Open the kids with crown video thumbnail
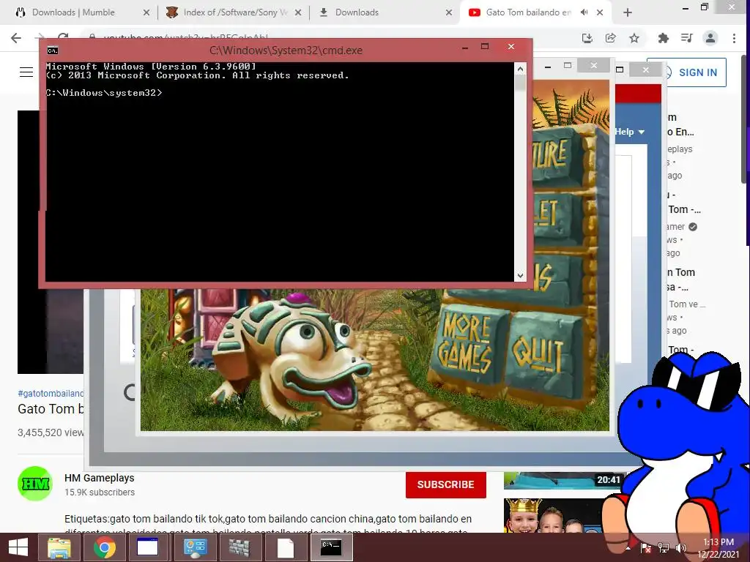The width and height of the screenshot is (750, 562). pos(552,516)
